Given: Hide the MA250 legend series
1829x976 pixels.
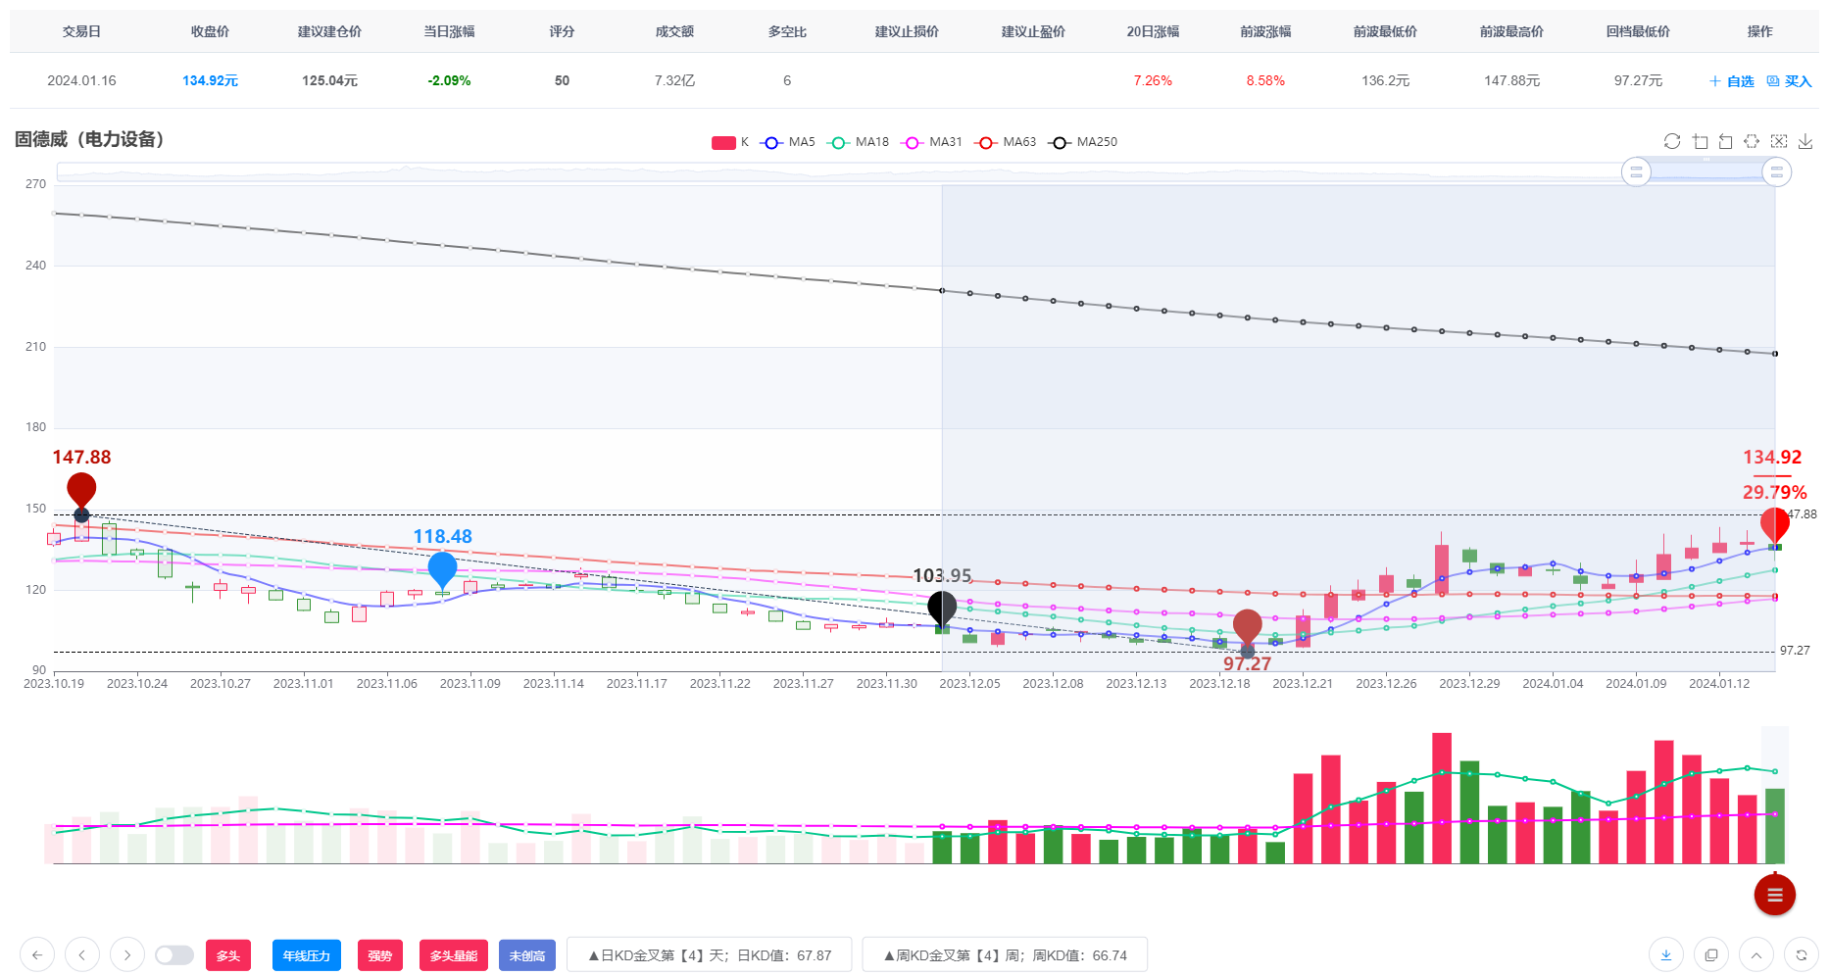Looking at the screenshot, I should coord(1083,142).
